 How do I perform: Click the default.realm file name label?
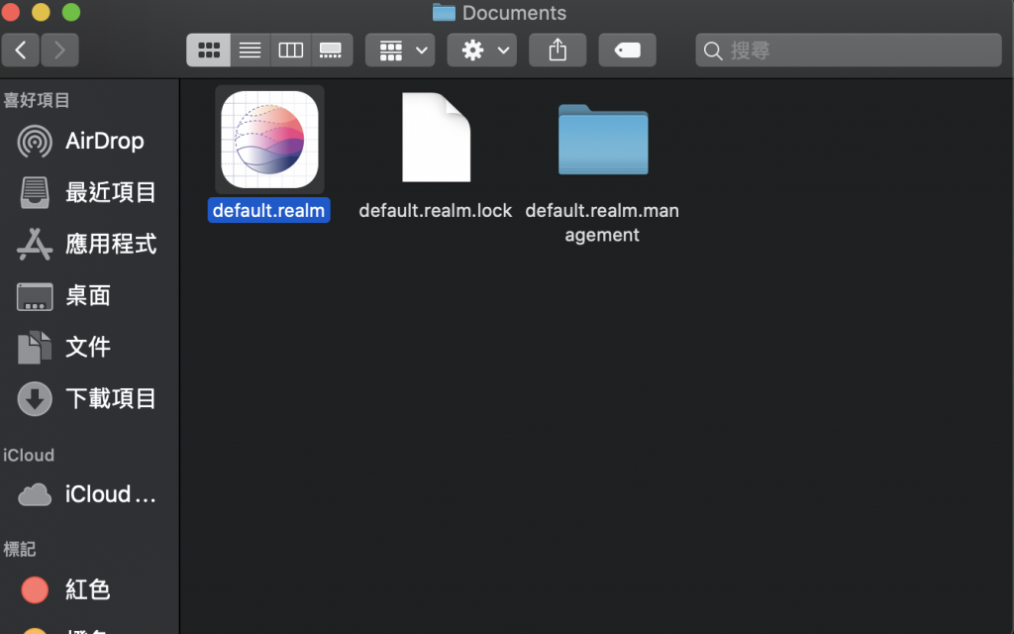pyautogui.click(x=269, y=210)
